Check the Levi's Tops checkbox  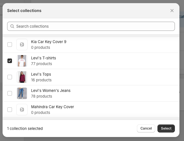(10, 77)
